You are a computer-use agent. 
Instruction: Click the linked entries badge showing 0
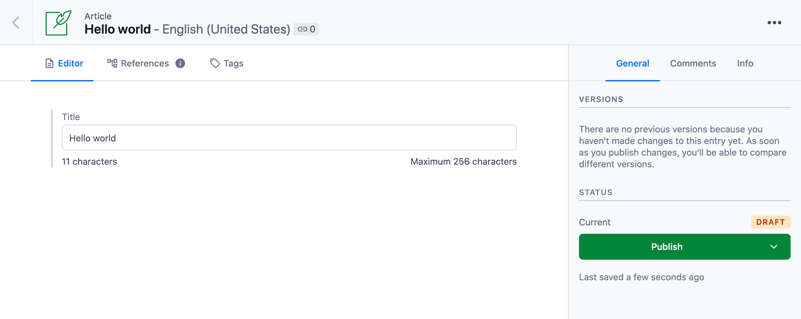coord(306,29)
